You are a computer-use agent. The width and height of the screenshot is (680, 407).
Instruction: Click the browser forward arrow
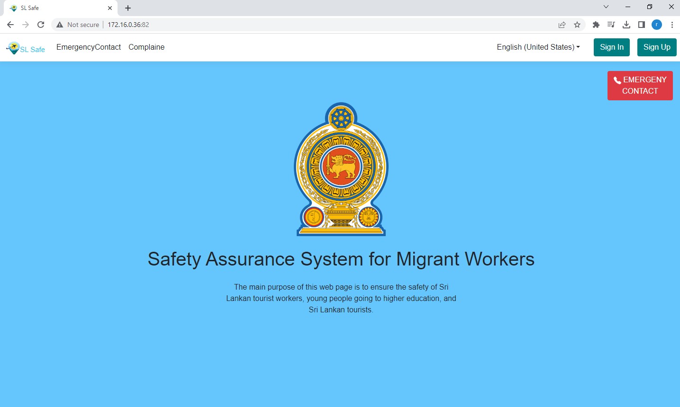26,25
